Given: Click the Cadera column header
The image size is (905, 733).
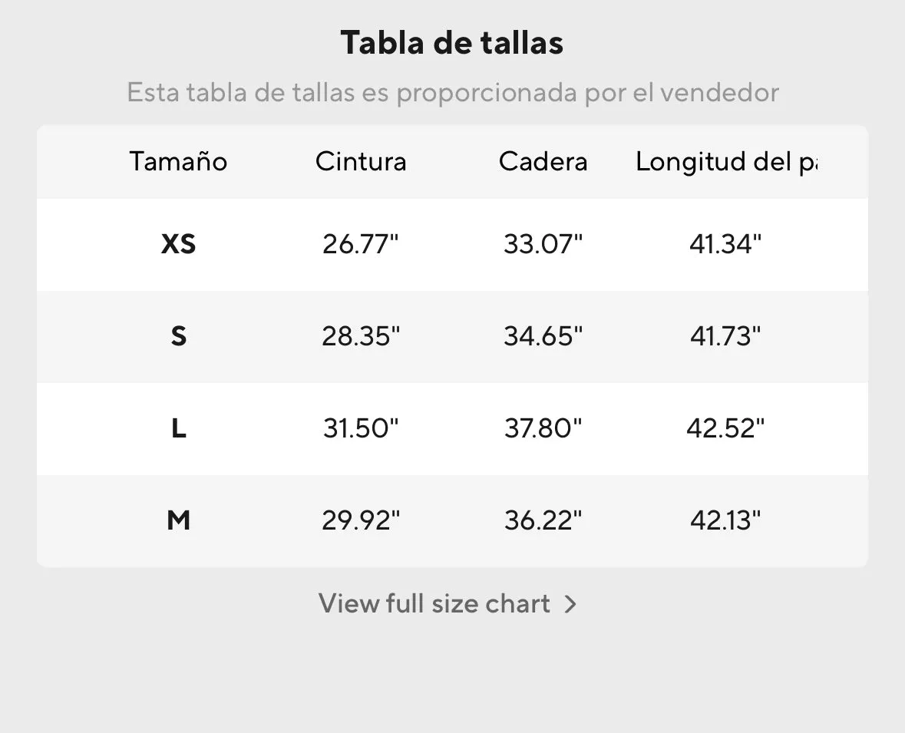Looking at the screenshot, I should (543, 161).
